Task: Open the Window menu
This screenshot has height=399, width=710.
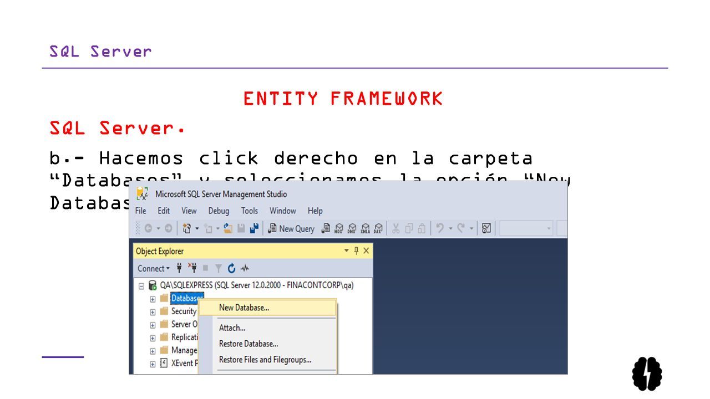Action: click(x=283, y=211)
